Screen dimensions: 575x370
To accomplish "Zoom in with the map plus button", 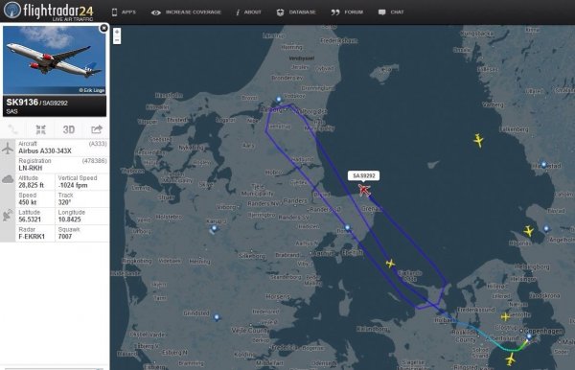I will 117,33.
